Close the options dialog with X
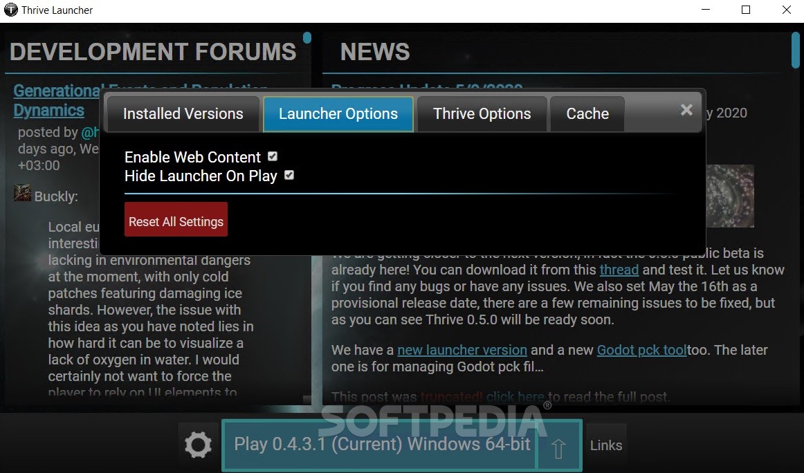The height and width of the screenshot is (473, 804). tap(686, 110)
